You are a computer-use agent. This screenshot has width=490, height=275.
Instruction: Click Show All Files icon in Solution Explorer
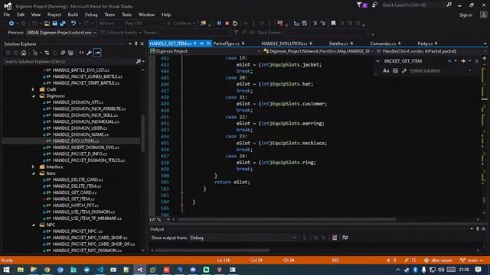coord(70,53)
